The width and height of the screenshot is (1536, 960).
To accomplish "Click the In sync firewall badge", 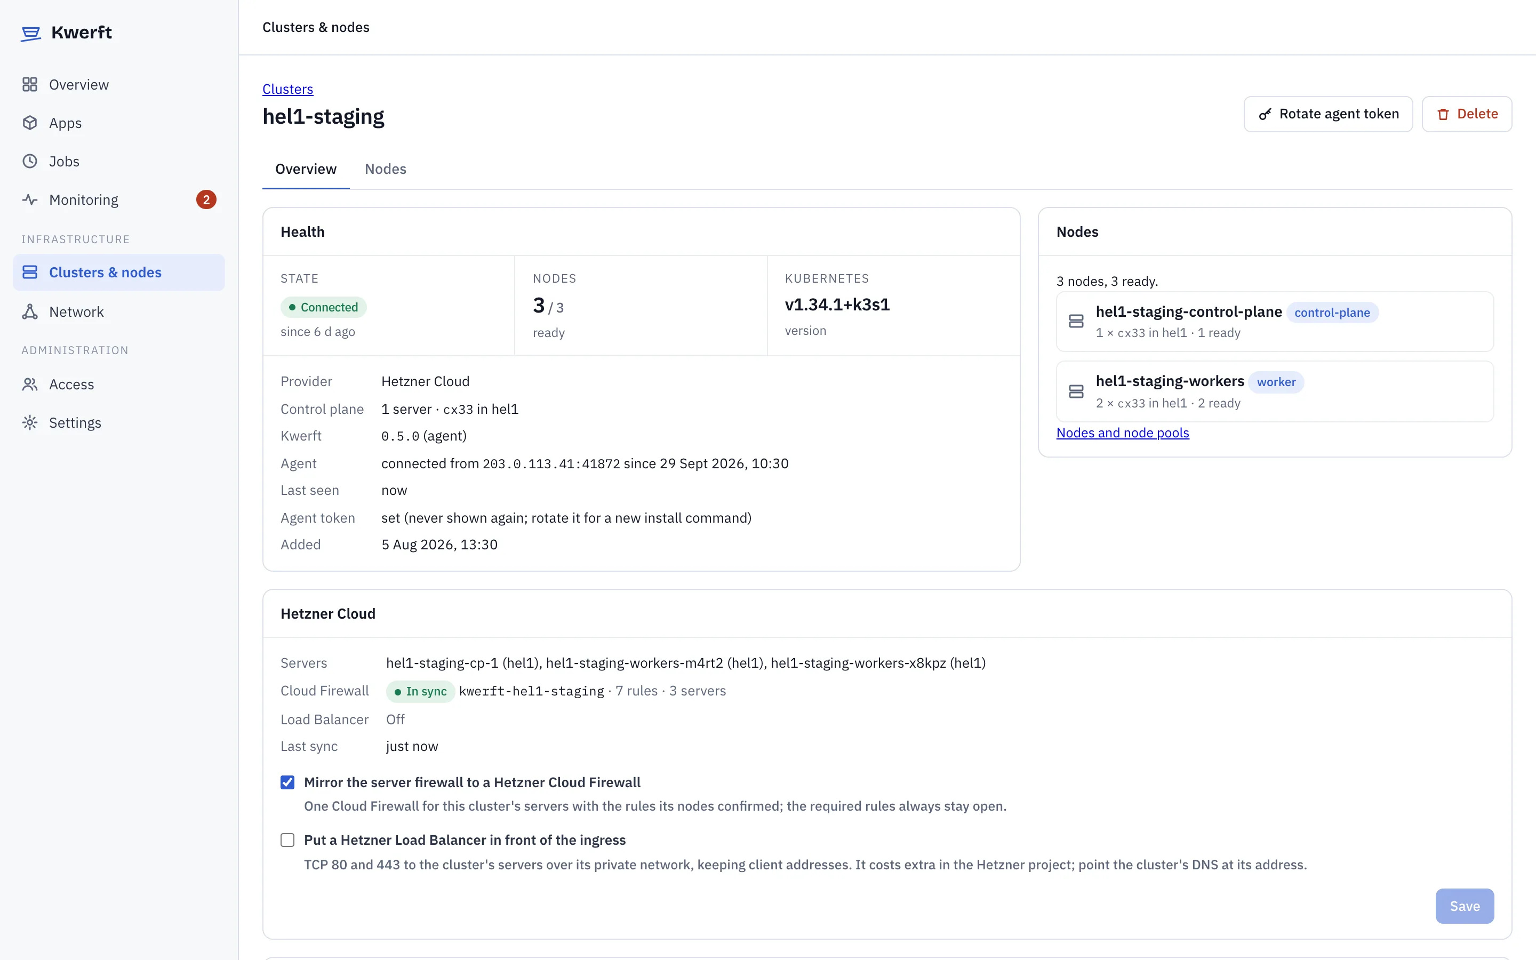I will (x=420, y=691).
